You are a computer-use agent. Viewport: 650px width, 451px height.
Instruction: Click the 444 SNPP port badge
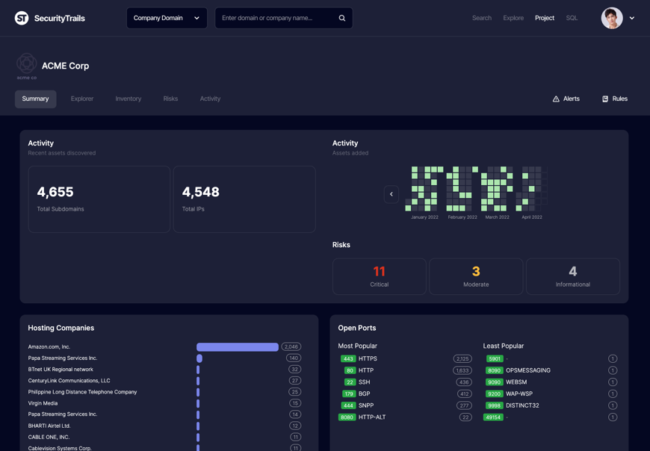[348, 405]
